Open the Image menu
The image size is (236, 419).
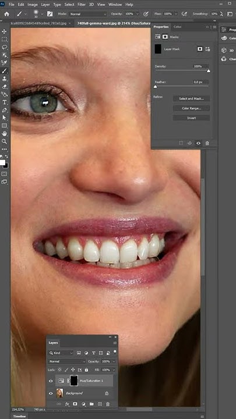33,5
